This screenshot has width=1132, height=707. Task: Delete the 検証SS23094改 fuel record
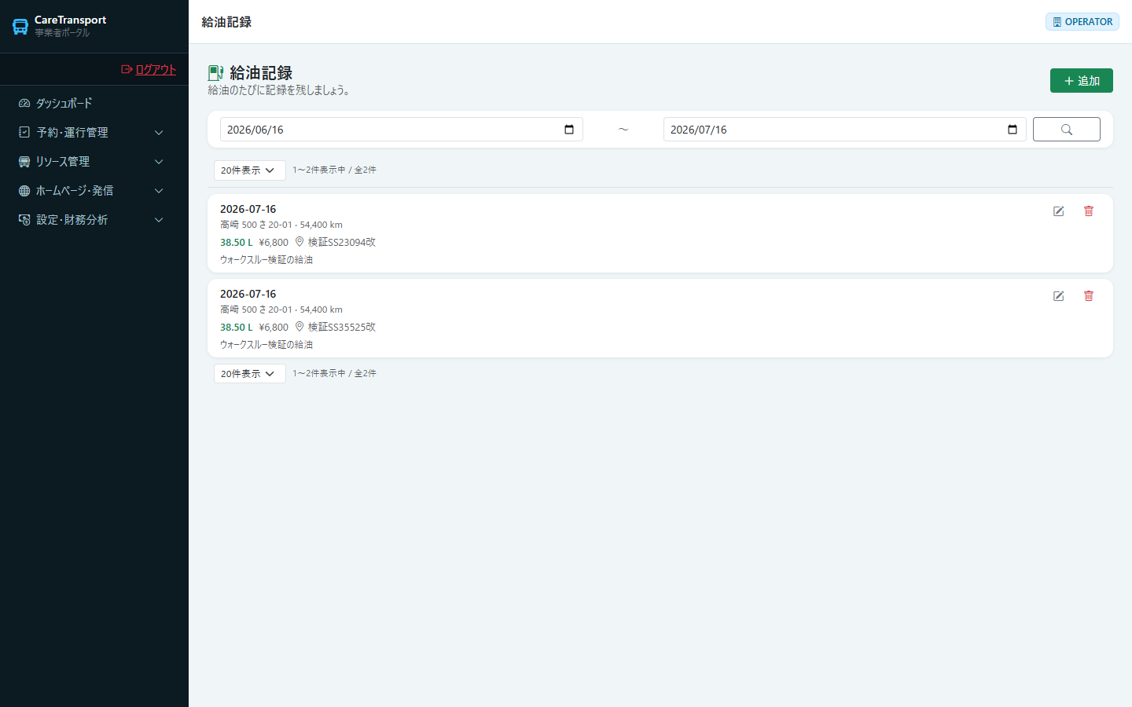[x=1089, y=211]
